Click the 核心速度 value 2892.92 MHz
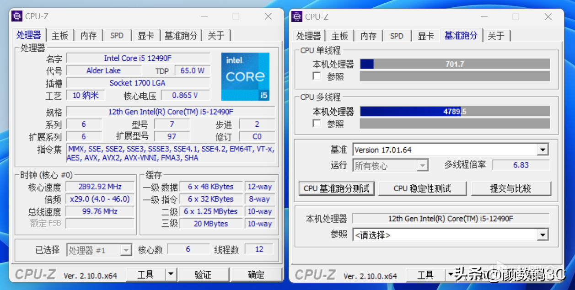The height and width of the screenshot is (290, 575). (x=100, y=187)
